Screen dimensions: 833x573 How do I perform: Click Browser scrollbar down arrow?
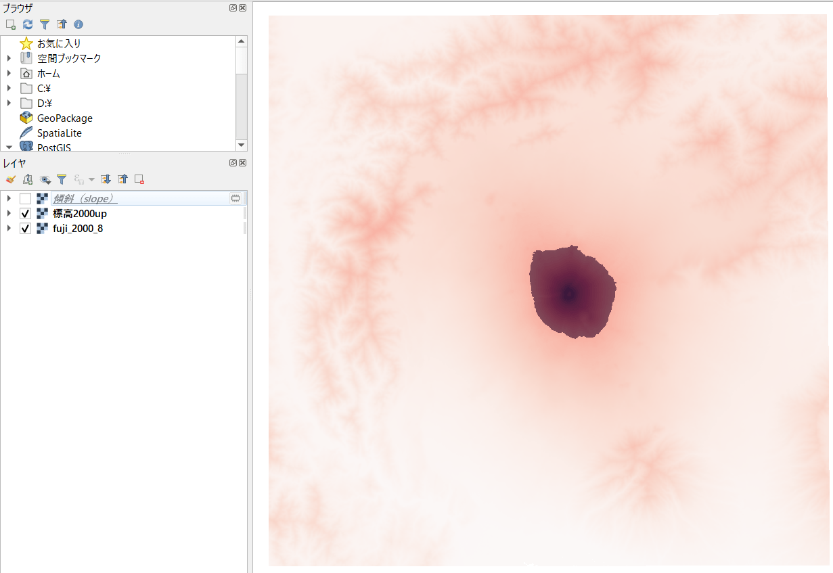coord(242,145)
